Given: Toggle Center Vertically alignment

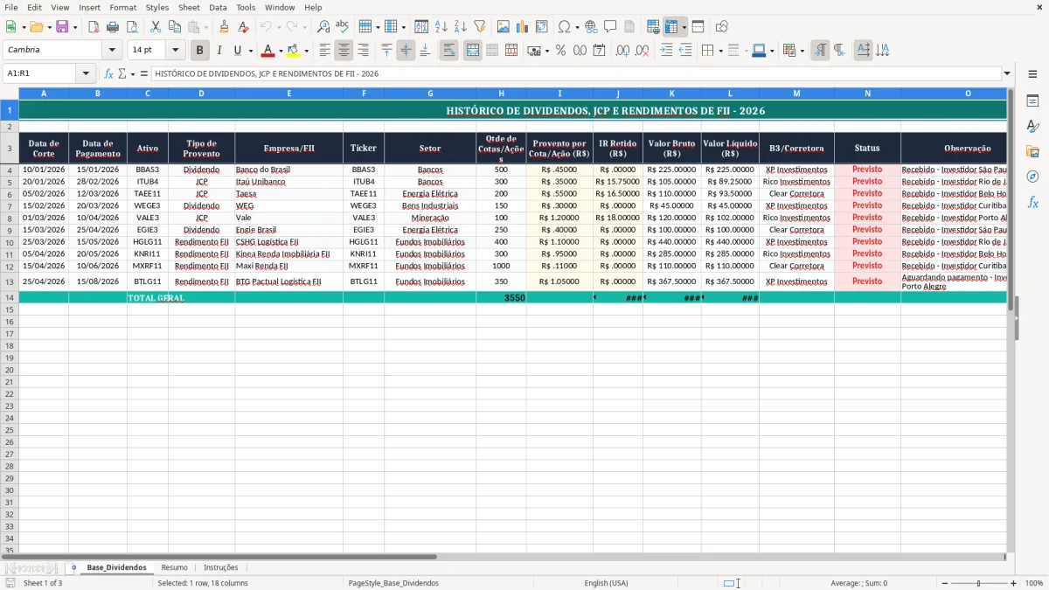Looking at the screenshot, I should 406,51.
